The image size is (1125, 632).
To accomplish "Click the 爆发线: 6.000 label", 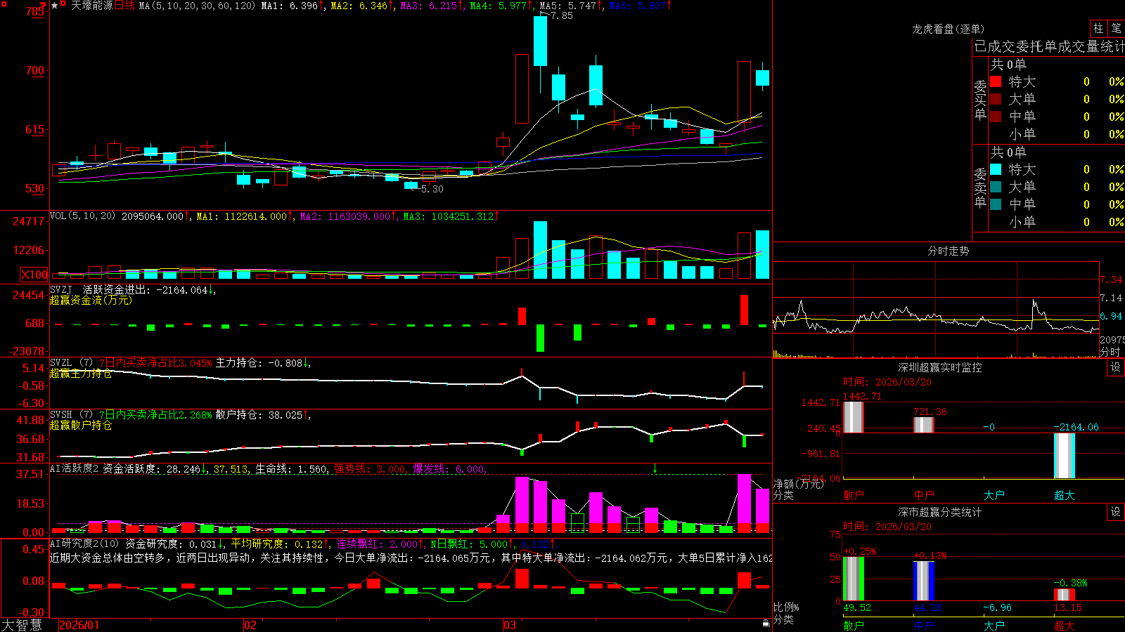I will (449, 469).
